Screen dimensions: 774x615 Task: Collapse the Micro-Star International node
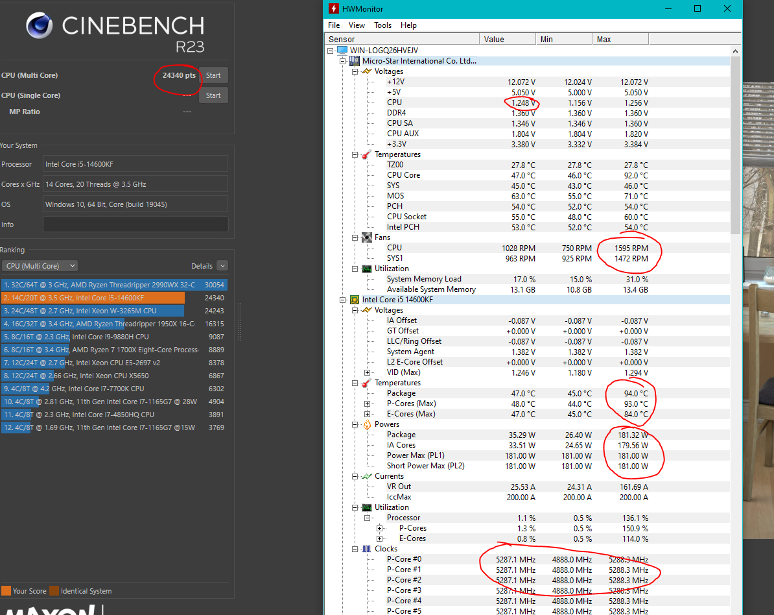point(342,61)
